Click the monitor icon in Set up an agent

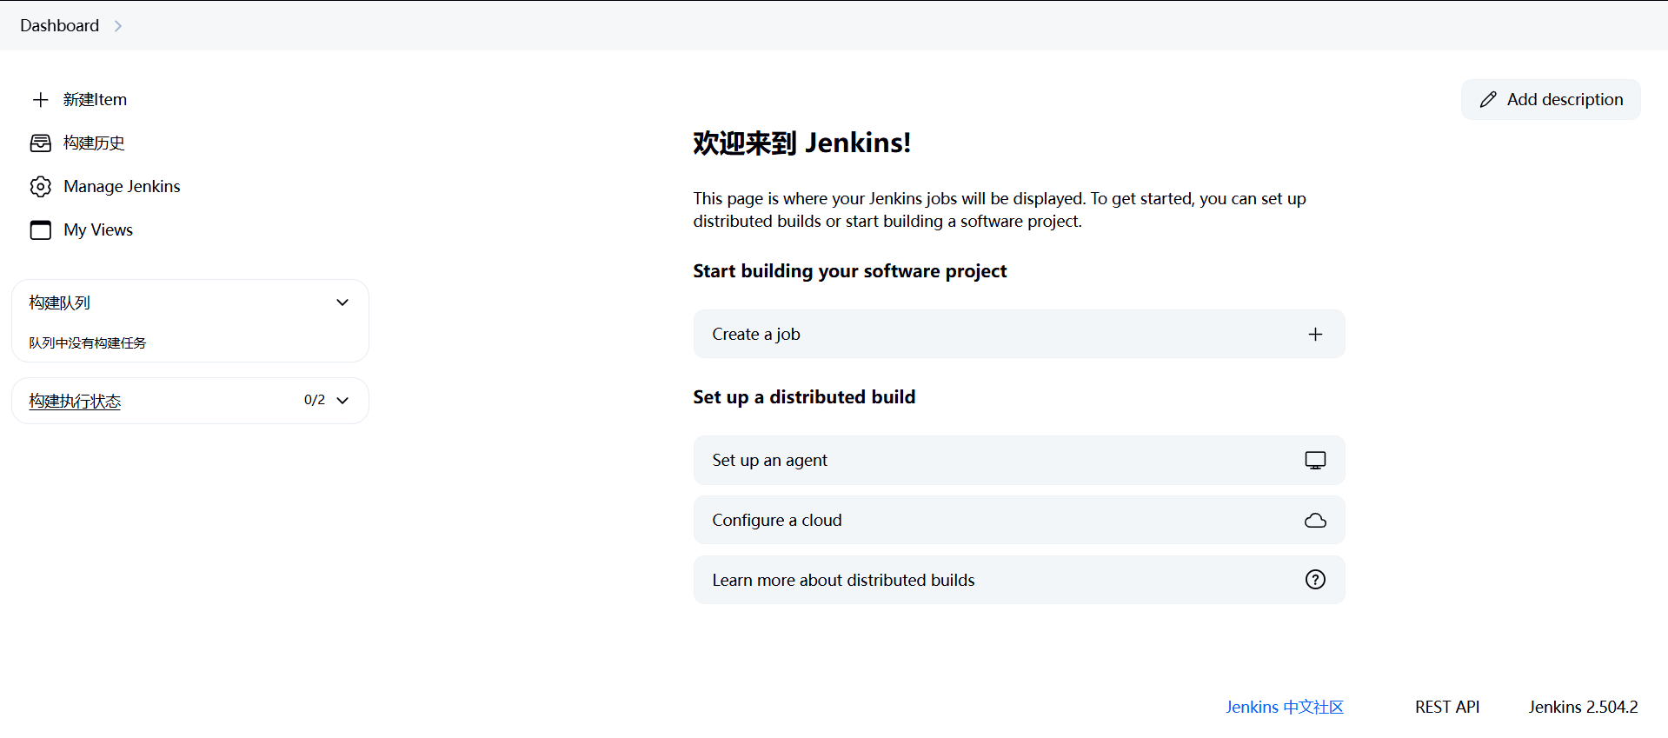(x=1315, y=461)
